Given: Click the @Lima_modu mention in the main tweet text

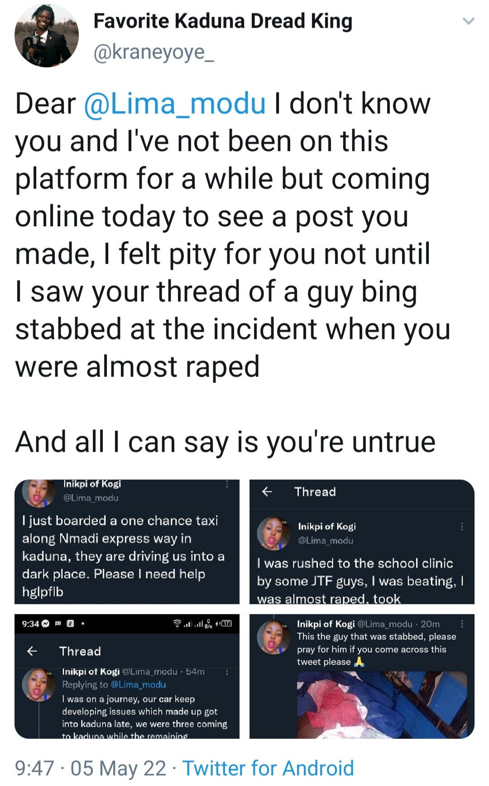Looking at the screenshot, I should tap(175, 103).
